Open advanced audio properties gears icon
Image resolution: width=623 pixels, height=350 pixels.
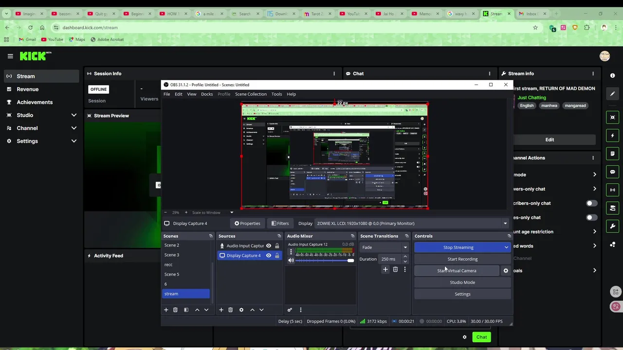click(x=290, y=310)
